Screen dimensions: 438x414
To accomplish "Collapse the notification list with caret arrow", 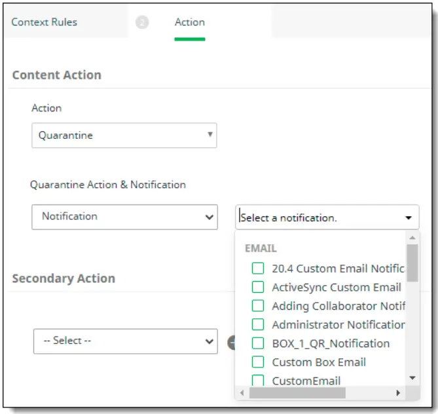I will click(x=409, y=217).
